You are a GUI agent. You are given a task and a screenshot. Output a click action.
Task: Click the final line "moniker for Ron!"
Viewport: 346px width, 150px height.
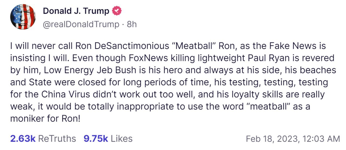(45, 119)
